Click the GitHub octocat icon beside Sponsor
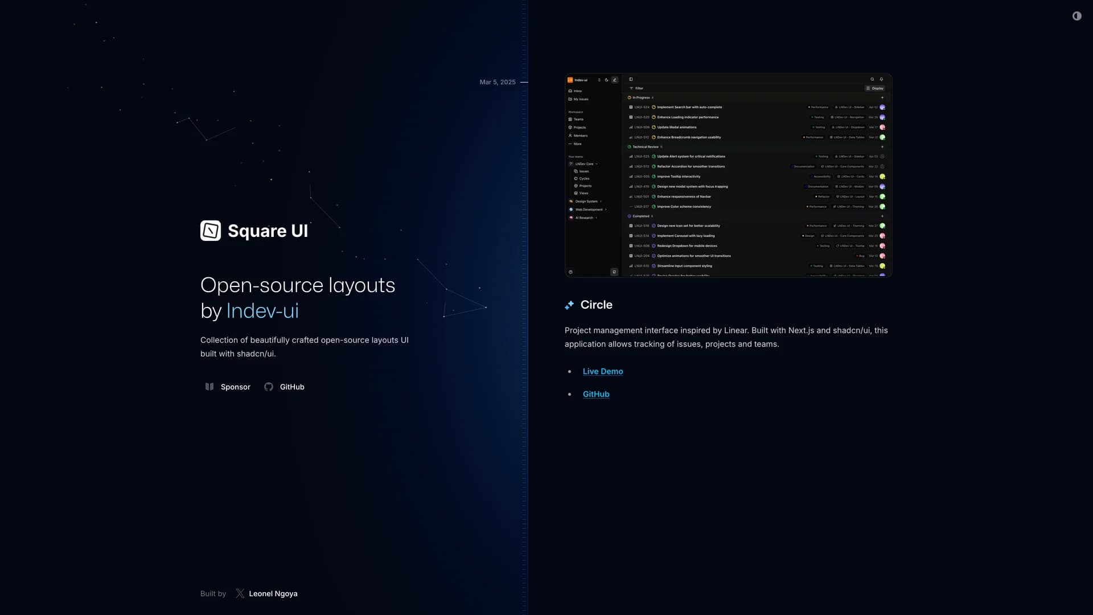 tap(269, 387)
